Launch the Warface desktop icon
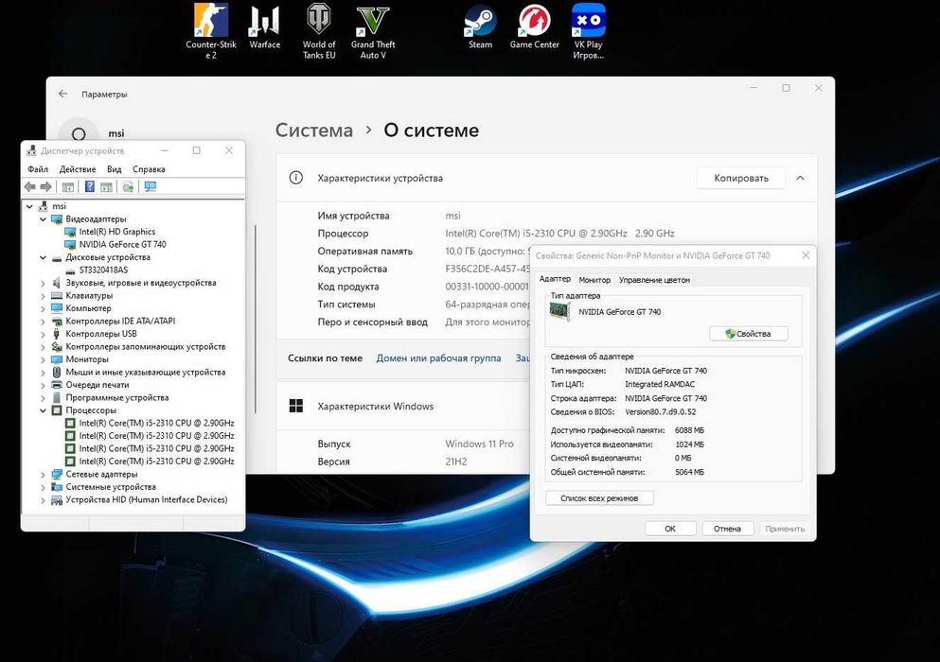The height and width of the screenshot is (662, 940). (264, 27)
